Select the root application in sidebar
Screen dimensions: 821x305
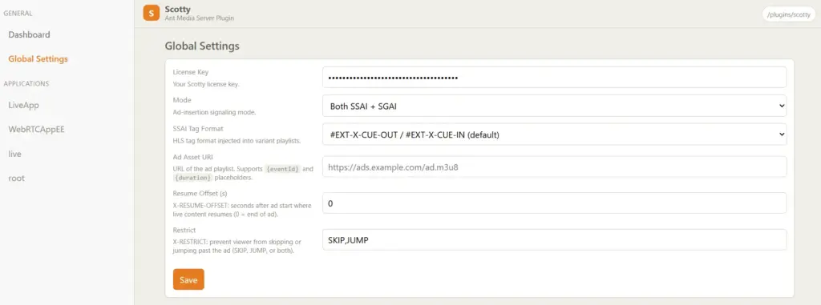[16, 179]
